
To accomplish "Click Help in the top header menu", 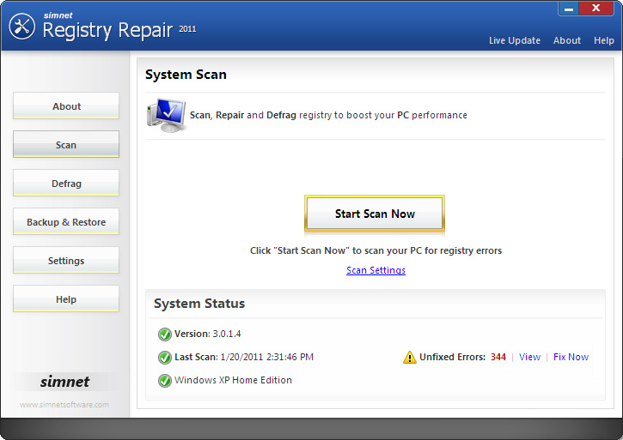I will click(604, 40).
